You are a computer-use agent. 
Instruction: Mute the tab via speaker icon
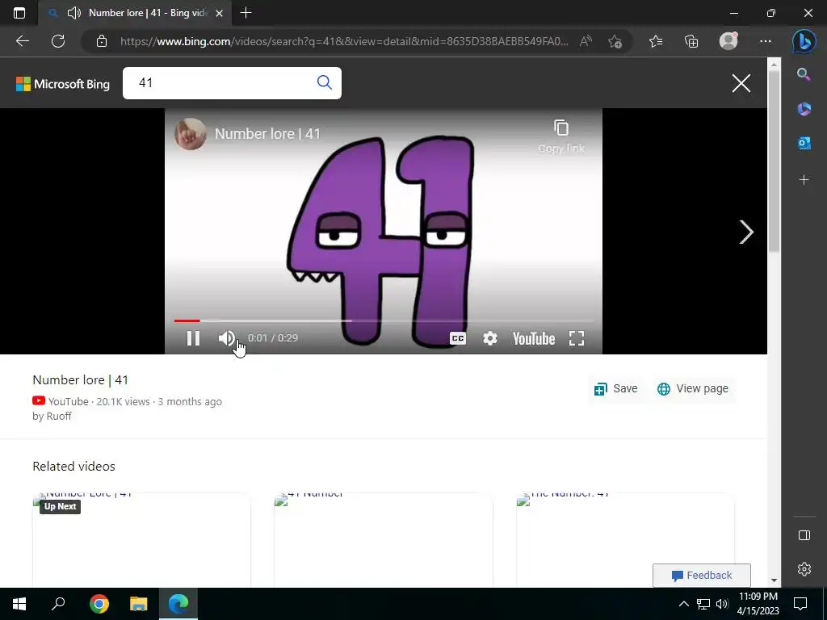(x=73, y=13)
